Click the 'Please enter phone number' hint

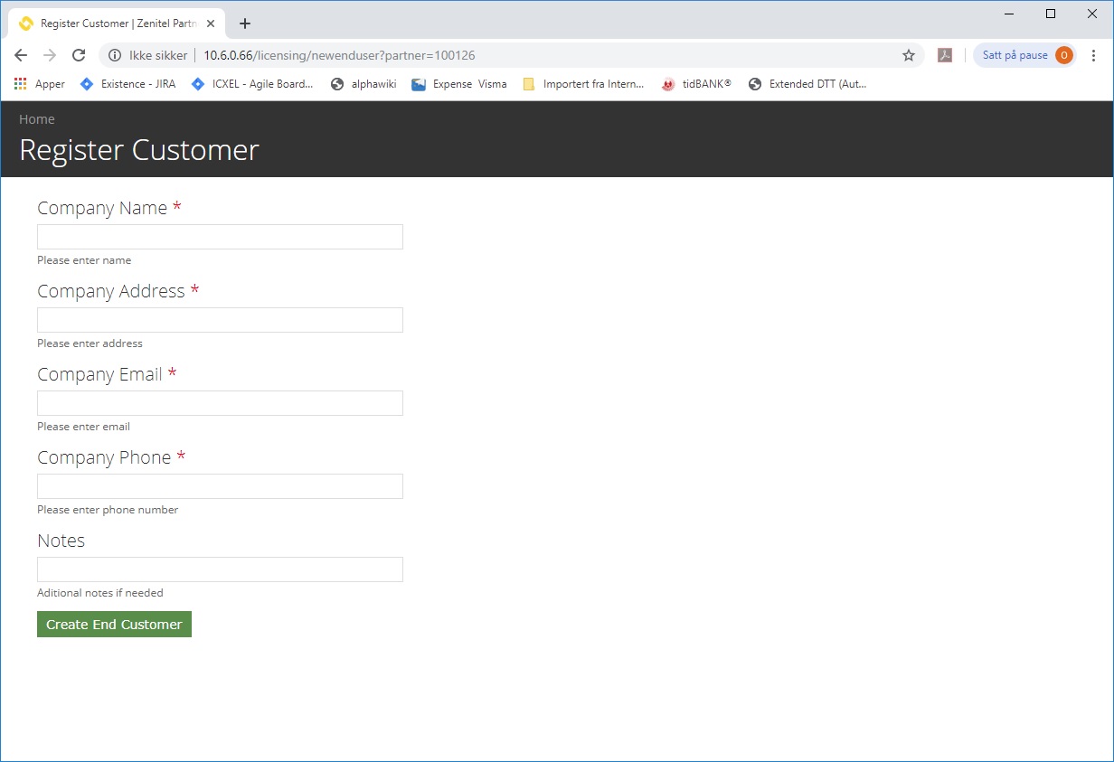pos(108,510)
